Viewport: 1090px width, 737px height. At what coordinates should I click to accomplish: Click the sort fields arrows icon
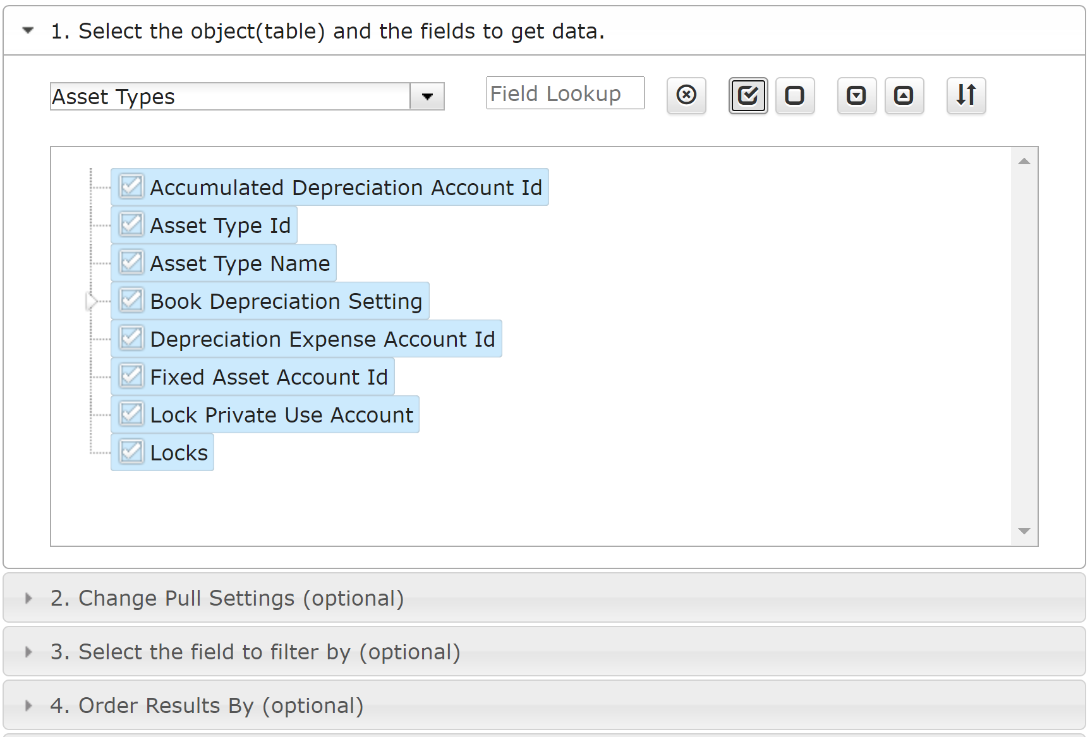click(x=966, y=95)
